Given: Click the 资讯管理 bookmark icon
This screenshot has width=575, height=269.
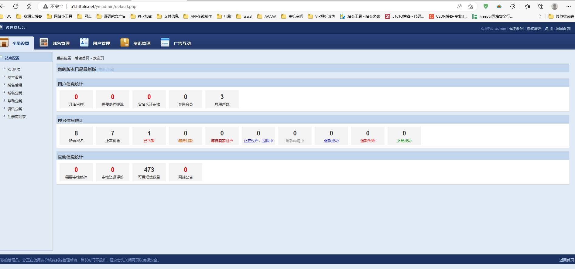Looking at the screenshot, I should [125, 43].
